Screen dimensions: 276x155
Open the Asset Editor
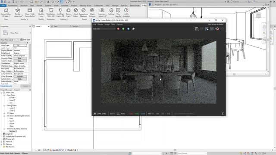point(76,12)
